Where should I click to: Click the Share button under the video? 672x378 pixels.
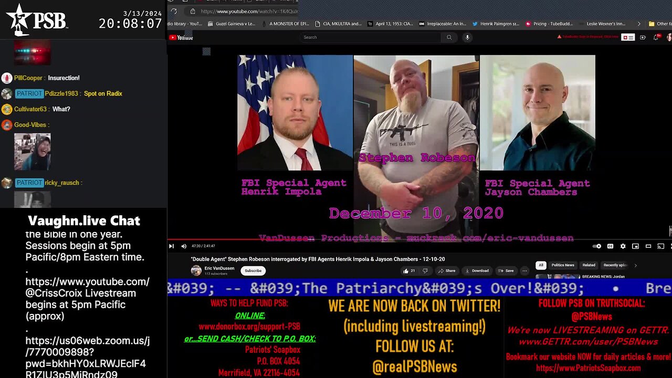(x=447, y=271)
